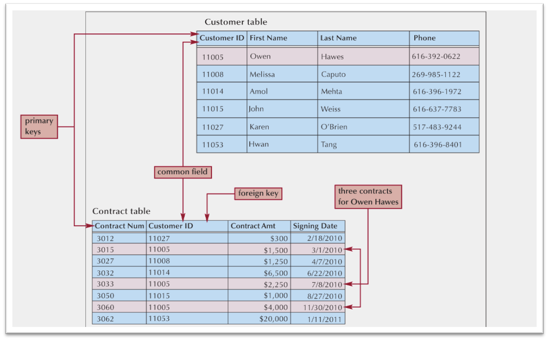Click the "three contracts for Owen Hawes" callout
The width and height of the screenshot is (549, 341).
coord(368,196)
